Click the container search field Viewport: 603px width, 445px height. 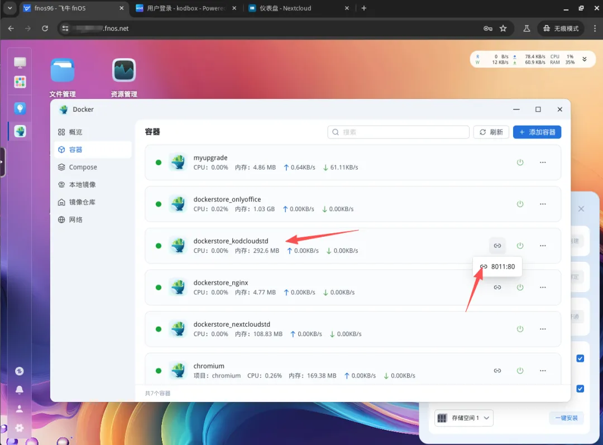coord(399,132)
